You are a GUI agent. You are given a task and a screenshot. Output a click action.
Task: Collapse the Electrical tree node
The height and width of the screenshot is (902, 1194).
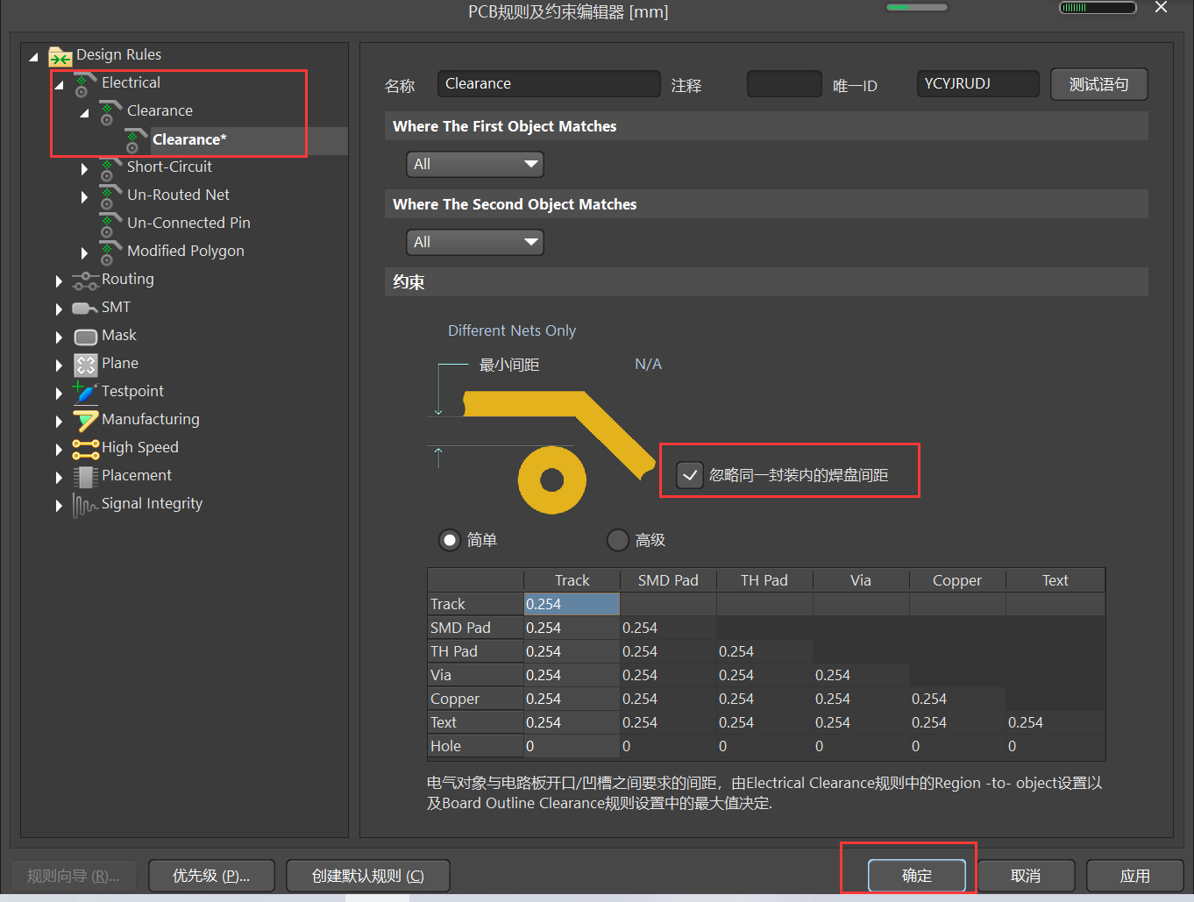point(59,85)
